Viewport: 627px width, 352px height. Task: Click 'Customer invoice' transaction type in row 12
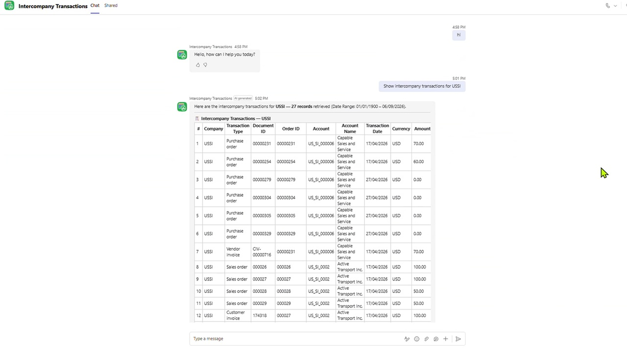pyautogui.click(x=235, y=315)
